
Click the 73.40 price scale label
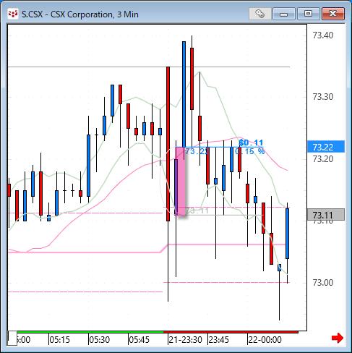(323, 35)
